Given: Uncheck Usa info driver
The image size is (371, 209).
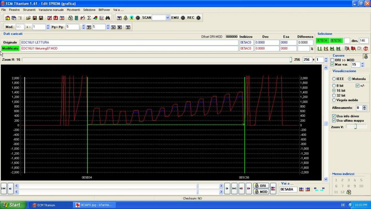Looking at the screenshot, I should [334, 116].
